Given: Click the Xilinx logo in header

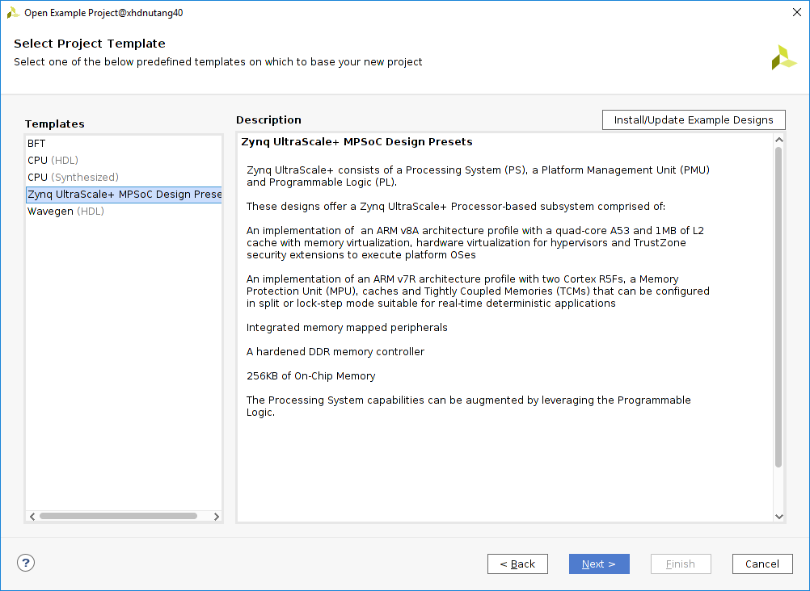Looking at the screenshot, I should [x=783, y=57].
